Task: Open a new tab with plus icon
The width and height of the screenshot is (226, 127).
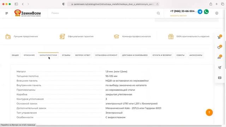Action: pos(216,4)
